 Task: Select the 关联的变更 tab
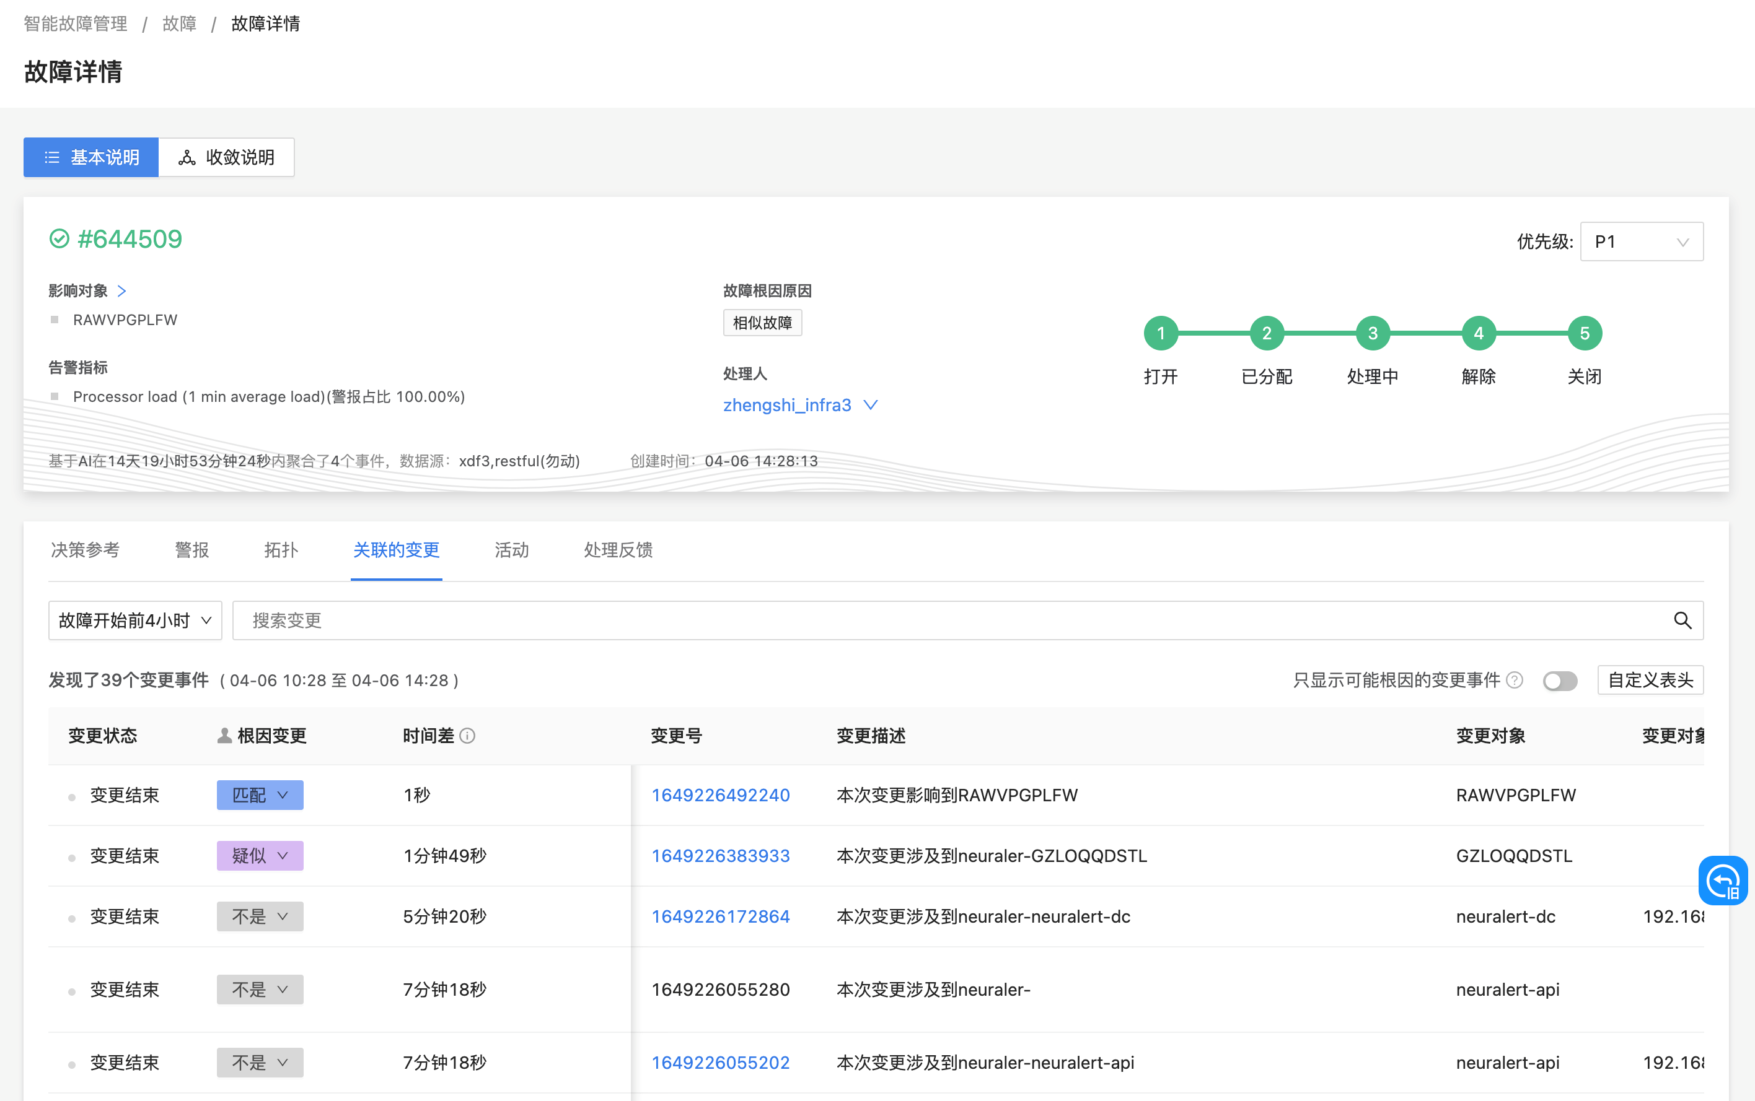[x=397, y=550]
